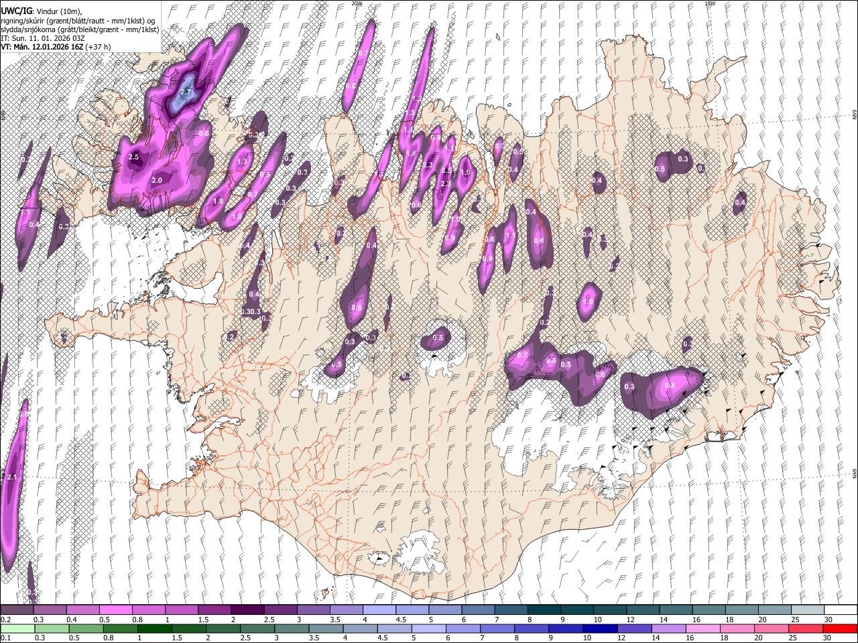Image resolution: width=858 pixels, height=643 pixels.
Task: Click palest green lower swatch between 0.1 and 0.3
Action: (x=17, y=628)
